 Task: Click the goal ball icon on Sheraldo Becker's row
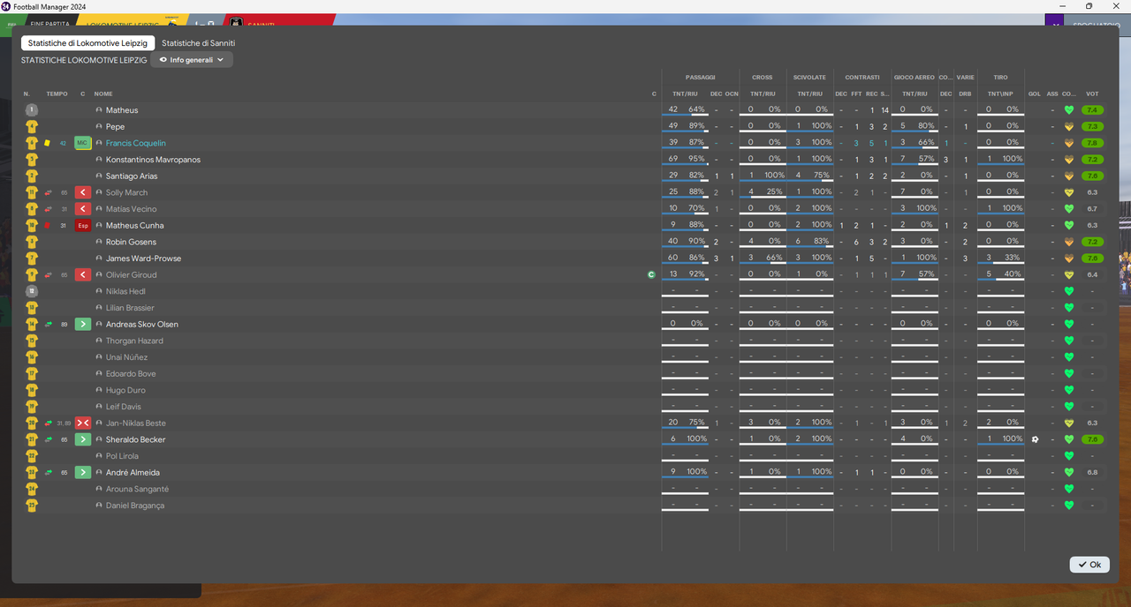[x=1035, y=439]
